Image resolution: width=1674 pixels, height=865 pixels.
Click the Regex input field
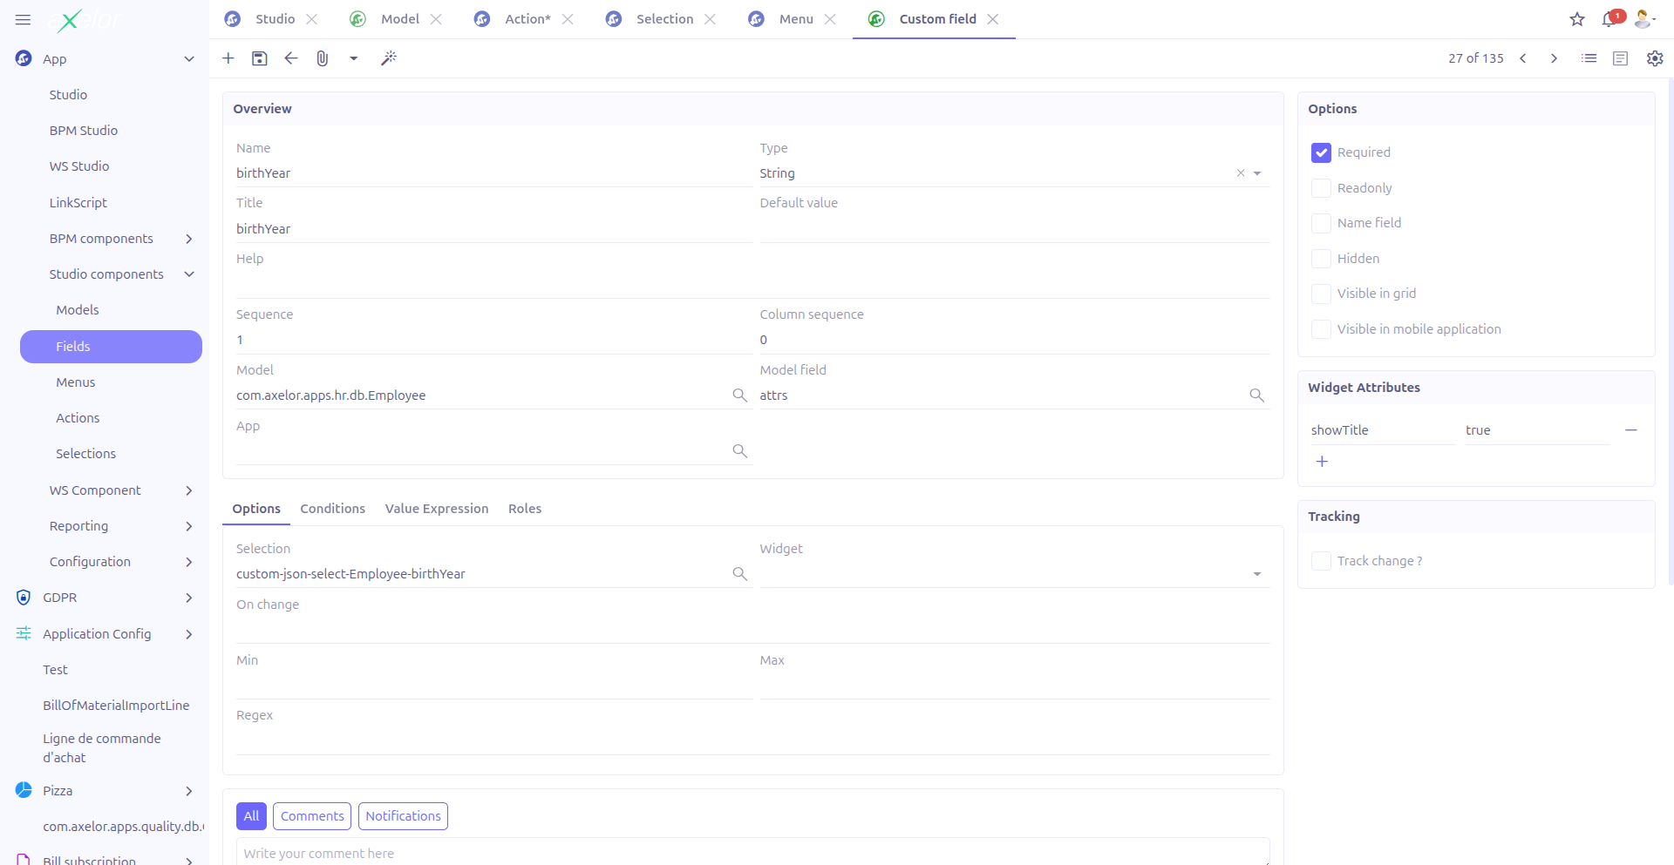(x=752, y=741)
